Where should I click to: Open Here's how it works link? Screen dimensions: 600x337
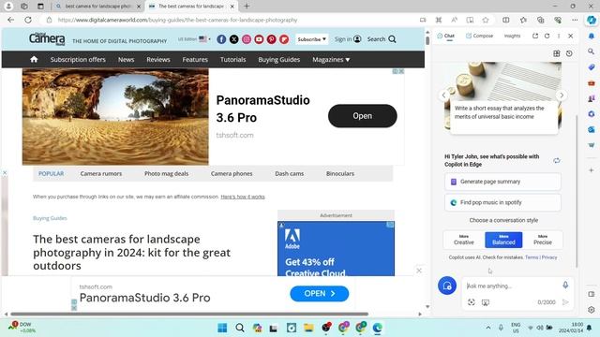tap(243, 197)
